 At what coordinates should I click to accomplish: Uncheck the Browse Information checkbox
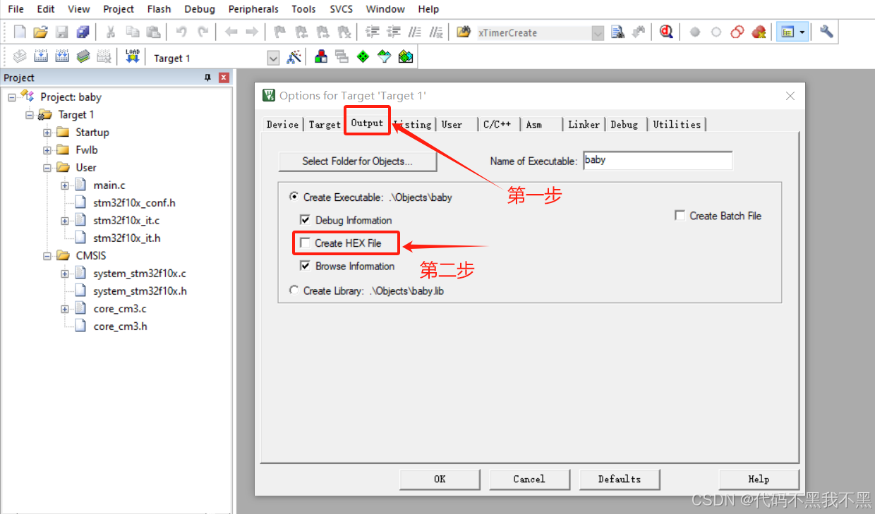click(305, 266)
